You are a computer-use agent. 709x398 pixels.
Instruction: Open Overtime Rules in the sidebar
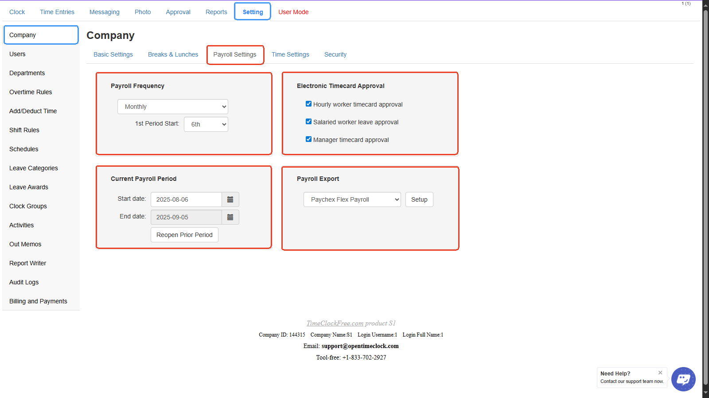pyautogui.click(x=31, y=92)
